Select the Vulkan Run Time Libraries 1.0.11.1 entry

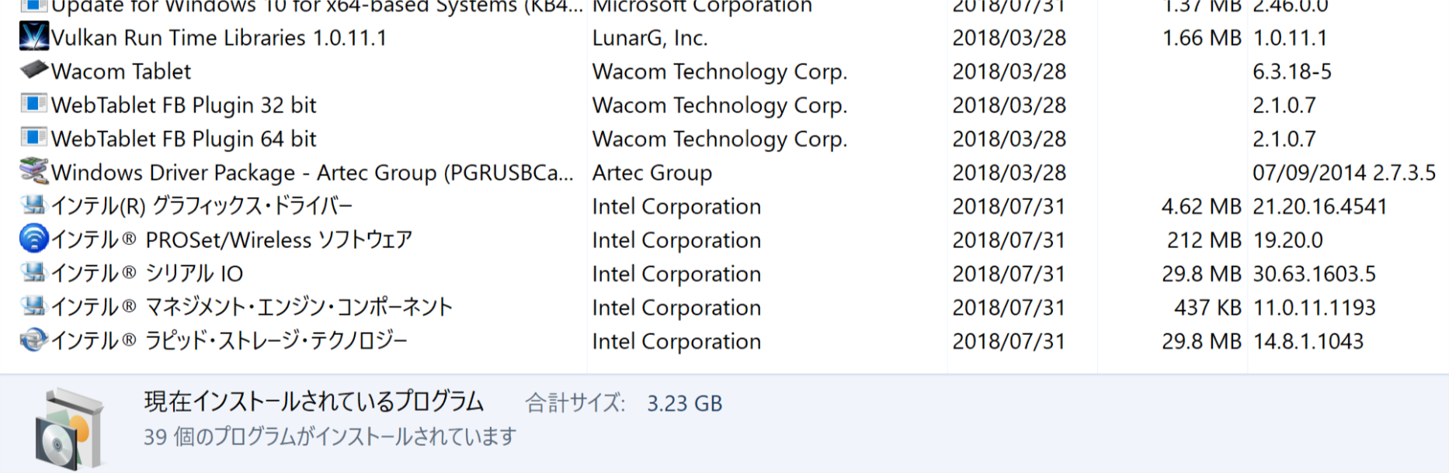[x=219, y=38]
